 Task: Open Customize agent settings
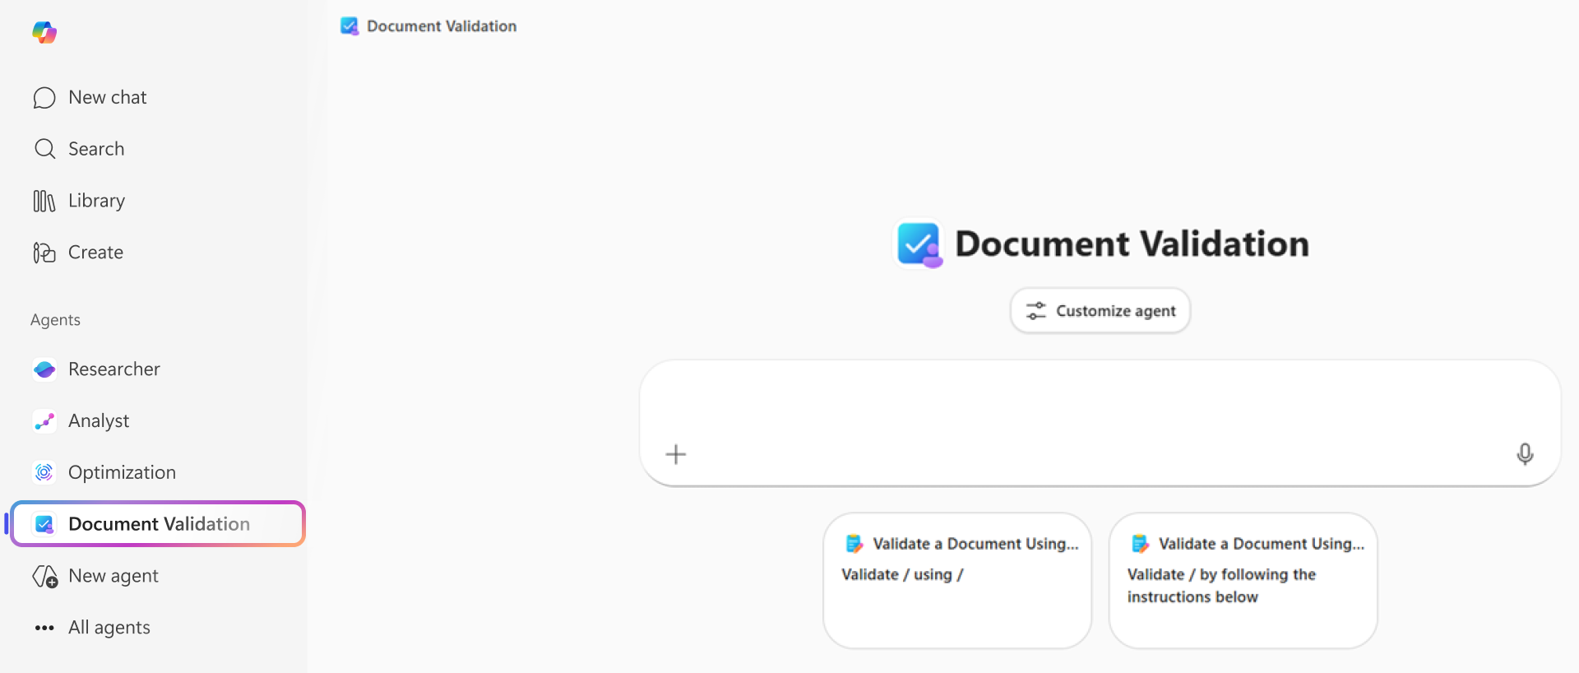[1100, 311]
